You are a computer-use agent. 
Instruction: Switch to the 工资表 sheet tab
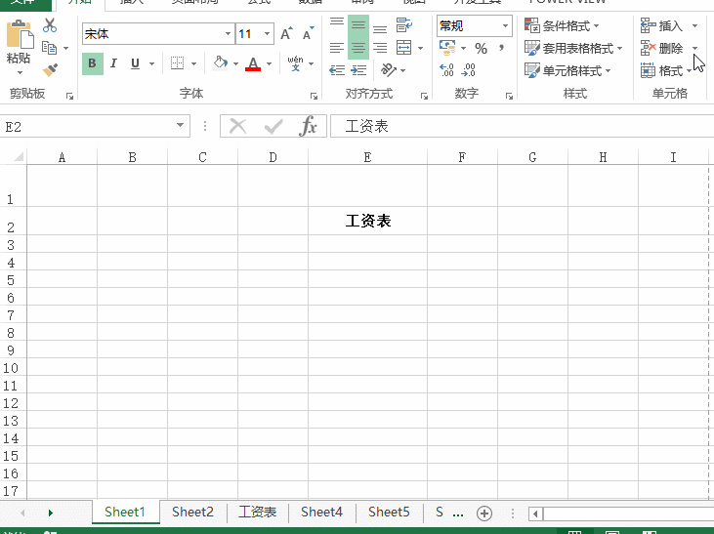258,512
